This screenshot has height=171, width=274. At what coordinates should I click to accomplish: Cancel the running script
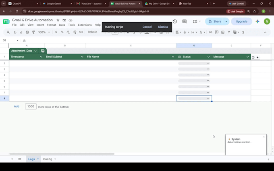click(147, 27)
